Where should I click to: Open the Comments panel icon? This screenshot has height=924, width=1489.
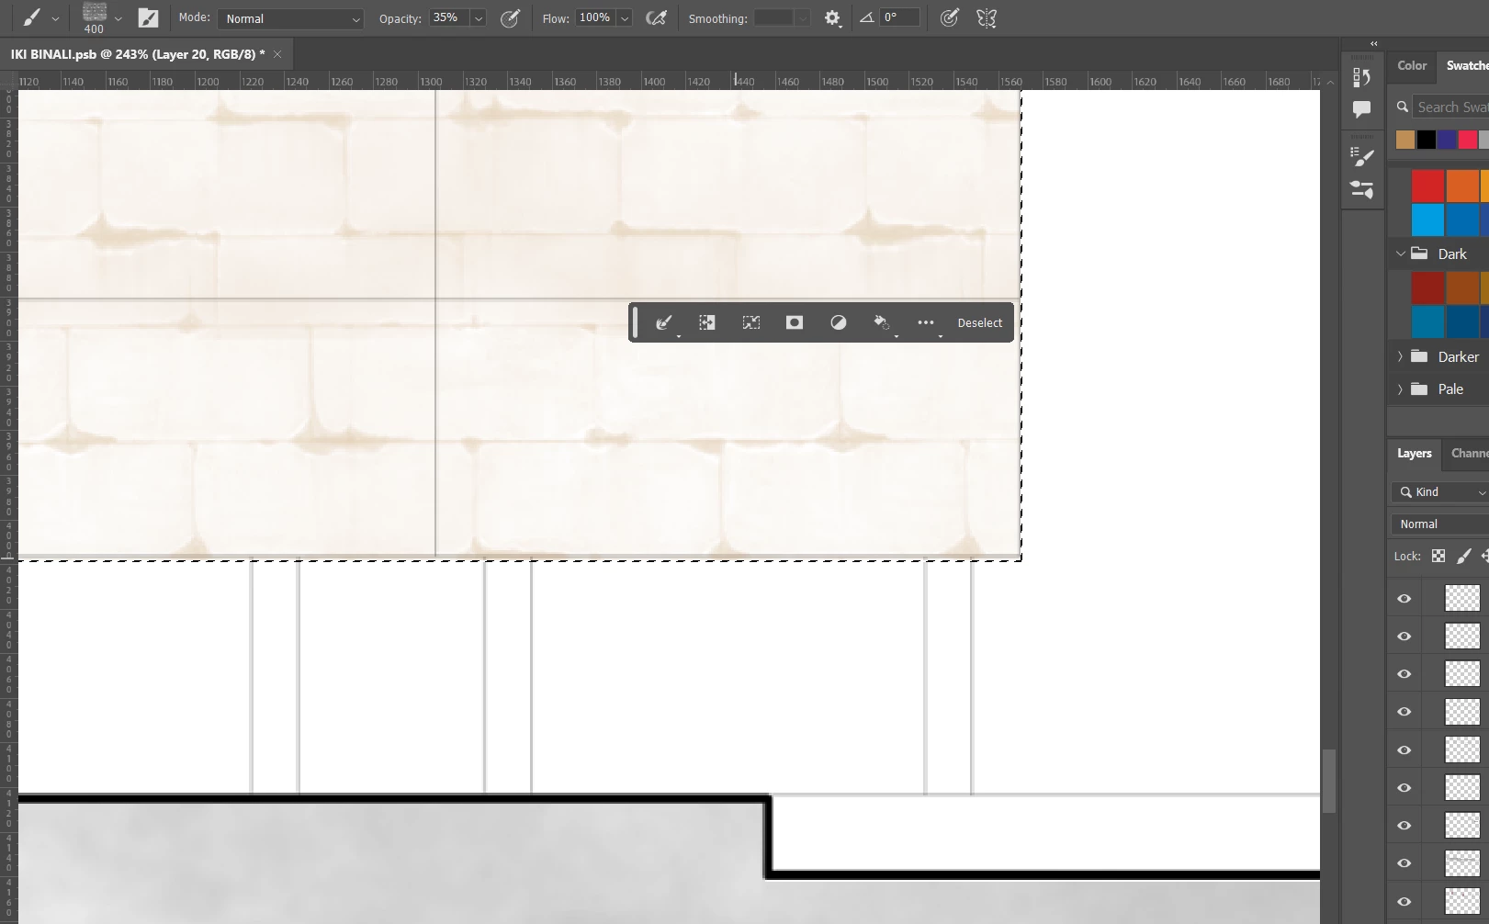click(1362, 109)
